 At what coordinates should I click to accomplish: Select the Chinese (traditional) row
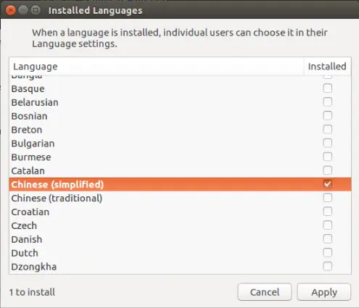click(180, 199)
